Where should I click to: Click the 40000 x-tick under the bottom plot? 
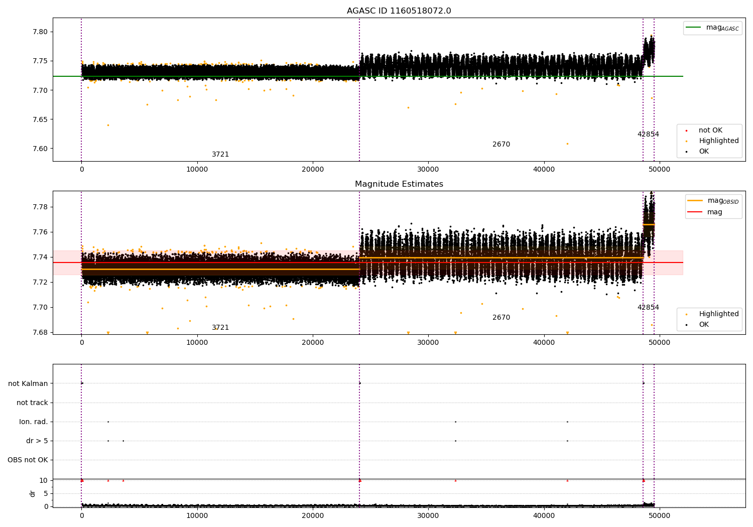(x=544, y=516)
